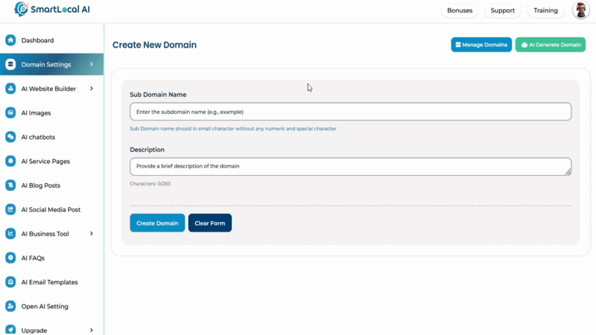
Task: Click the AI Generate Domain button
Action: coord(550,45)
